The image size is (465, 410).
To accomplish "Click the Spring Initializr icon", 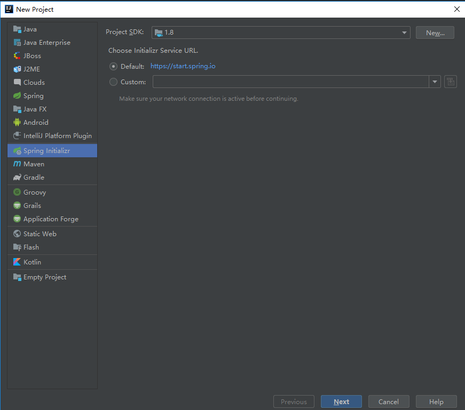I will click(x=17, y=151).
